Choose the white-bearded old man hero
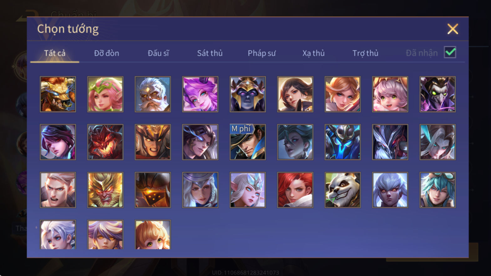 tap(153, 94)
